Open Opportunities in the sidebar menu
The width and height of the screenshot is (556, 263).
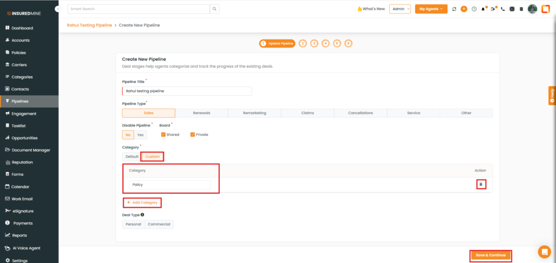click(24, 138)
